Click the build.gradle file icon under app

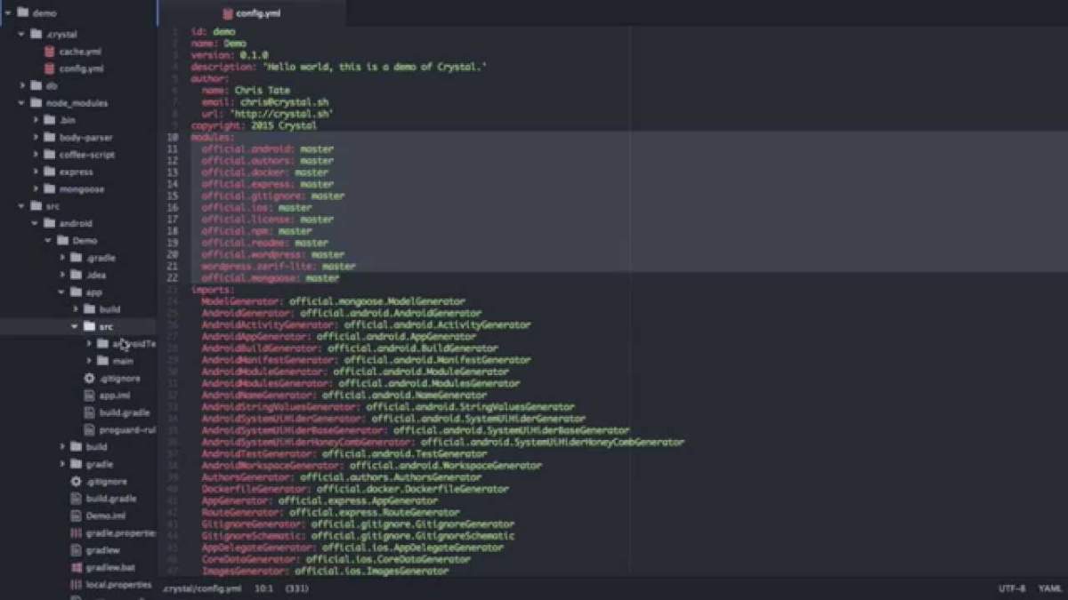[89, 412]
